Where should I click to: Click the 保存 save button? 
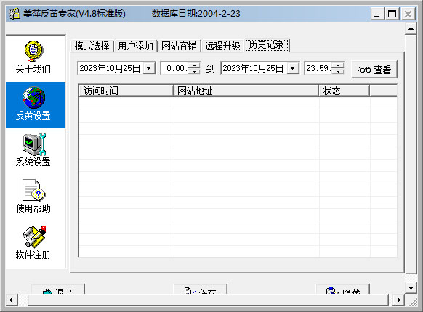coord(200,289)
